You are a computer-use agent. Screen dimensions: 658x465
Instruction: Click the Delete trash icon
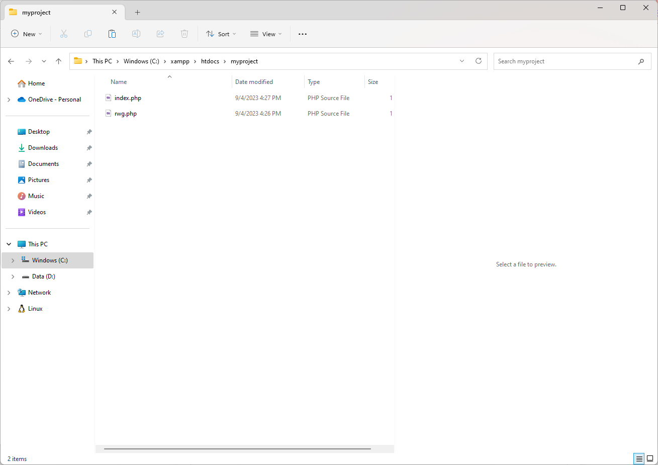tap(184, 34)
